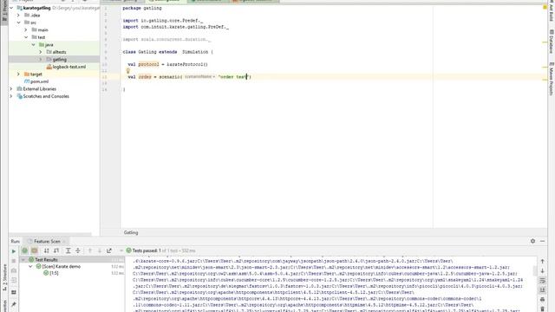The image size is (555, 312).
Task: Click the yellow warning marker in error stripe
Action: pos(545,7)
